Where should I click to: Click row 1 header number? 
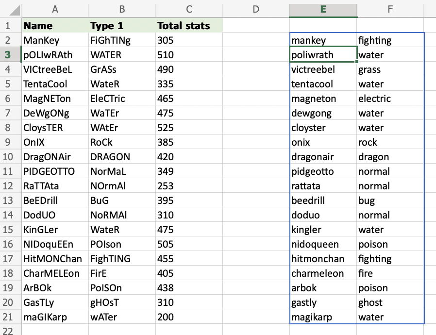(11, 26)
